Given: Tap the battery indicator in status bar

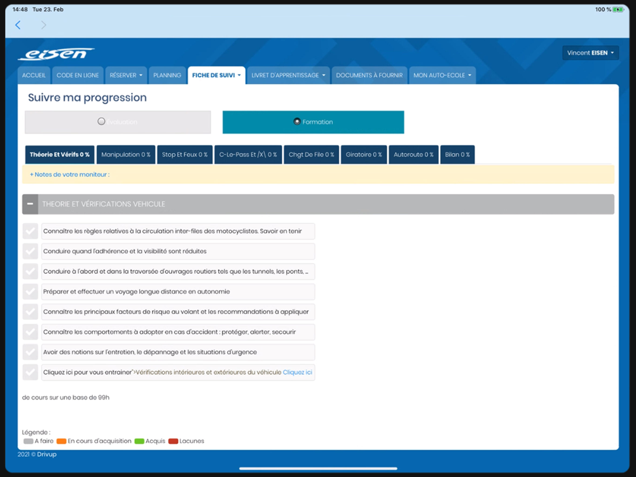Looking at the screenshot, I should click(x=618, y=10).
